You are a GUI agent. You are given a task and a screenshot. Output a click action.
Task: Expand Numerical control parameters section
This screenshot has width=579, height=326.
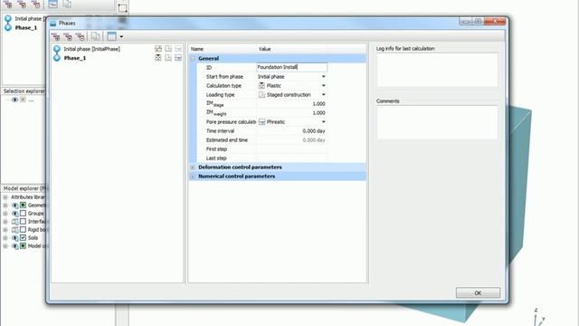tap(193, 177)
